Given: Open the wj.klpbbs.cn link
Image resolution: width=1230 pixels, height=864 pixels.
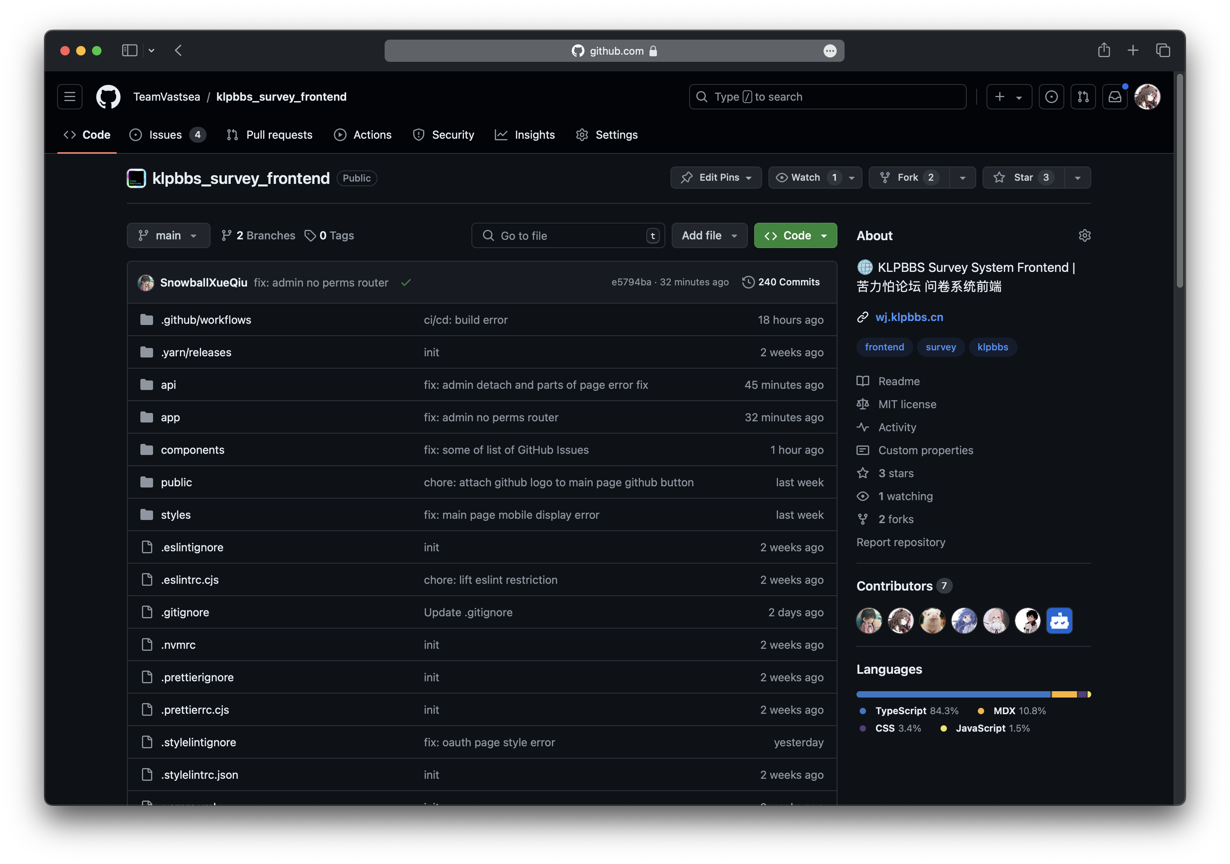Looking at the screenshot, I should pos(909,317).
